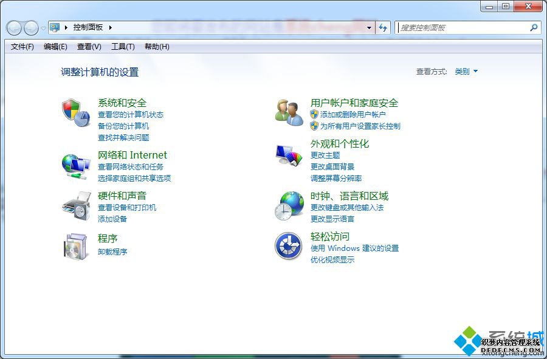
Task: Click 控制面板 text in the address bar
Action: (88, 27)
